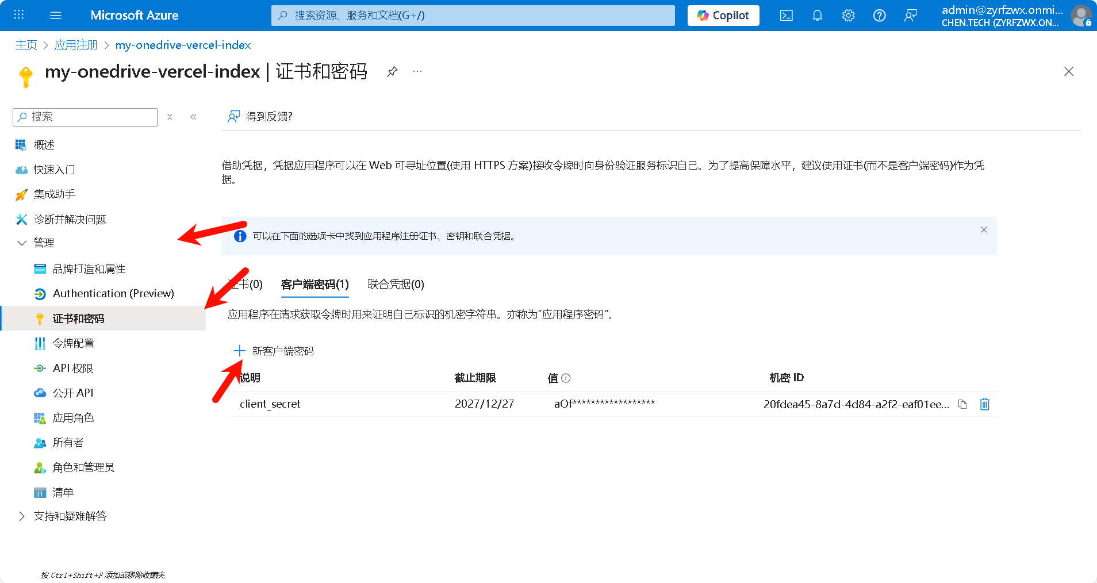Click 新客户端密码 to add a secret
The image size is (1097, 583).
(x=274, y=351)
